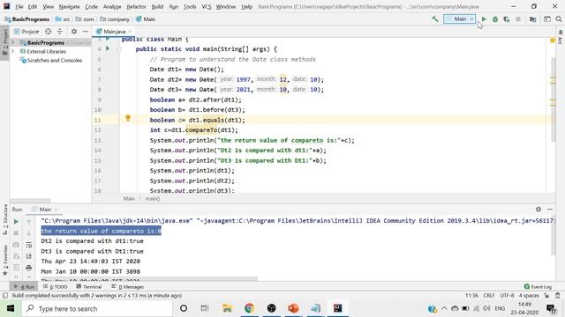Build the project with the hammer icon
This screenshot has width=565, height=317.
(435, 19)
